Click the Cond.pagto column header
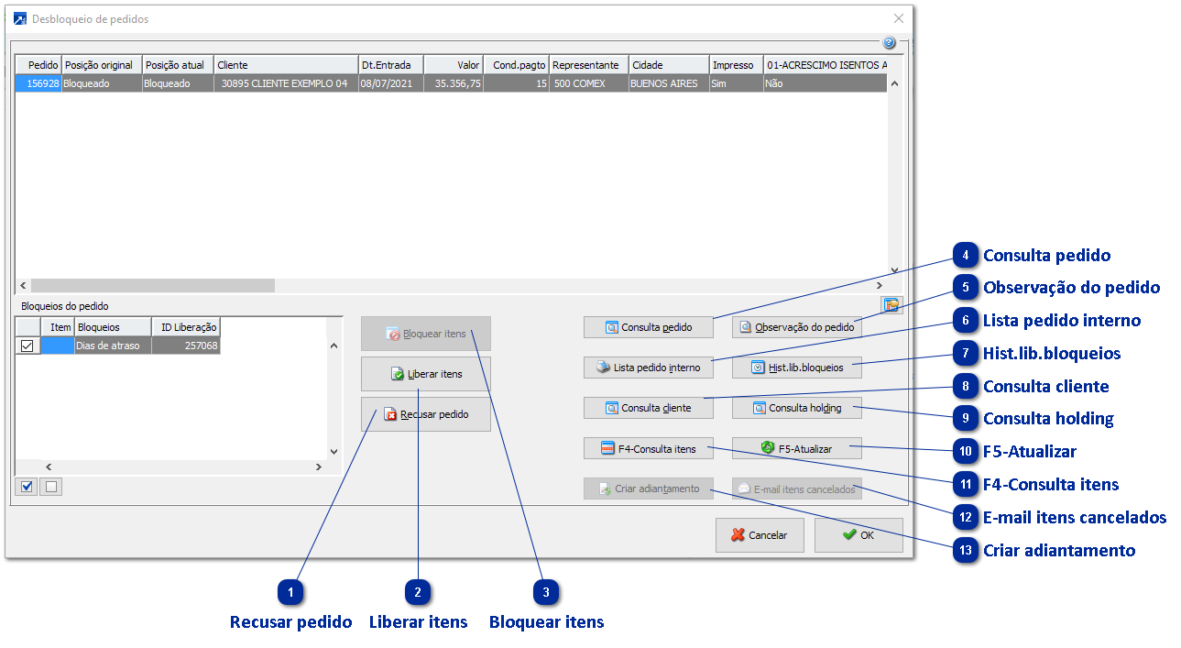The height and width of the screenshot is (648, 1181). [x=517, y=65]
